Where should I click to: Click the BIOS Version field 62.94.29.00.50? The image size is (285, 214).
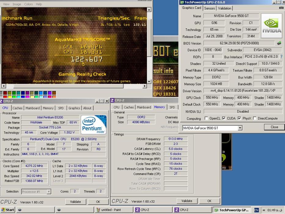[x=239, y=43]
